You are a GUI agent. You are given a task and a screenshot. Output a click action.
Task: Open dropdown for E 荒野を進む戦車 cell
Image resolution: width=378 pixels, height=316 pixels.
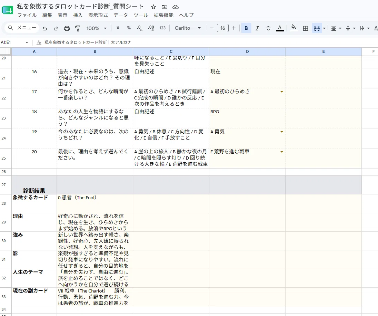click(281, 152)
